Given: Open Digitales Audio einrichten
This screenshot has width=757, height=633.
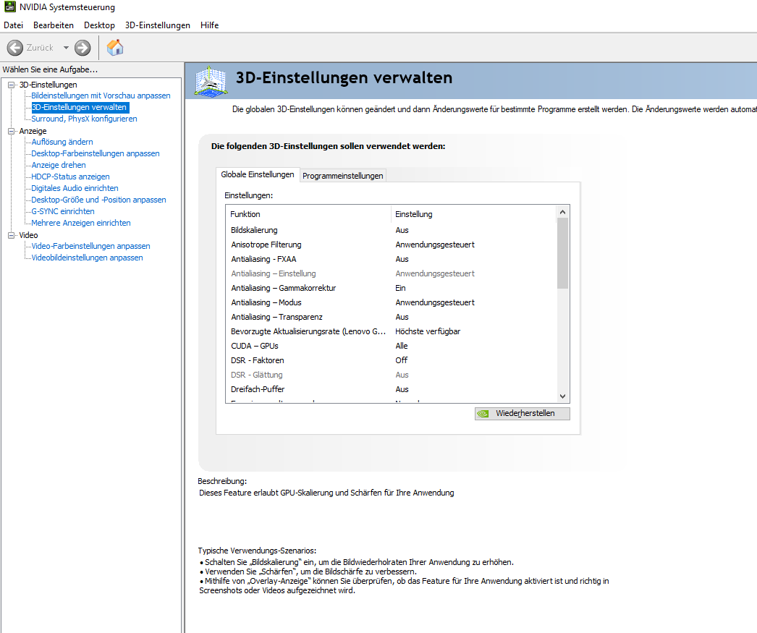Looking at the screenshot, I should 75,188.
